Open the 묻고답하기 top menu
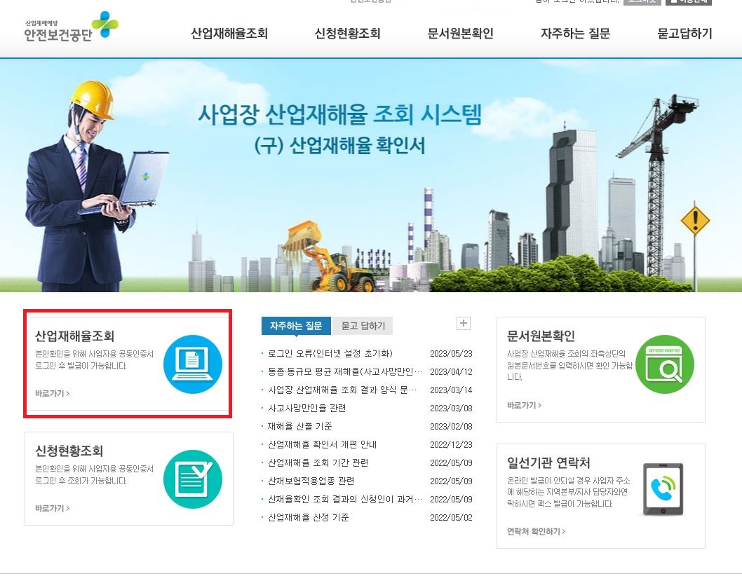742x576 pixels. [684, 34]
